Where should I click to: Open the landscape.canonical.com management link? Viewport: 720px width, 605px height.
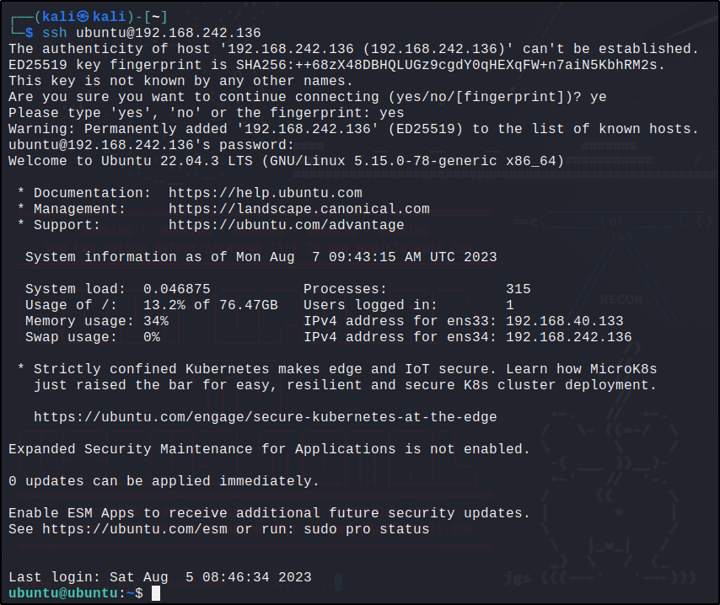pyautogui.click(x=298, y=209)
